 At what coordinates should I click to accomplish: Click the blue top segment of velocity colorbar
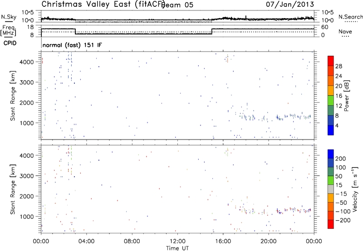(331, 154)
